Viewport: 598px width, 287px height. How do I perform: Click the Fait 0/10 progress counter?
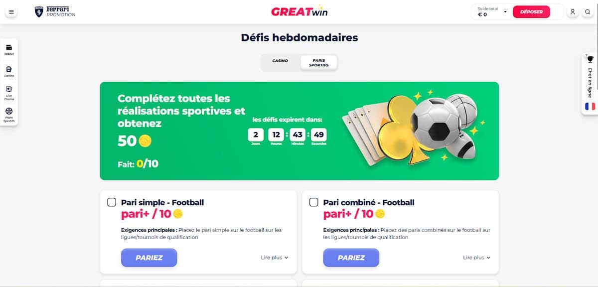tap(137, 163)
